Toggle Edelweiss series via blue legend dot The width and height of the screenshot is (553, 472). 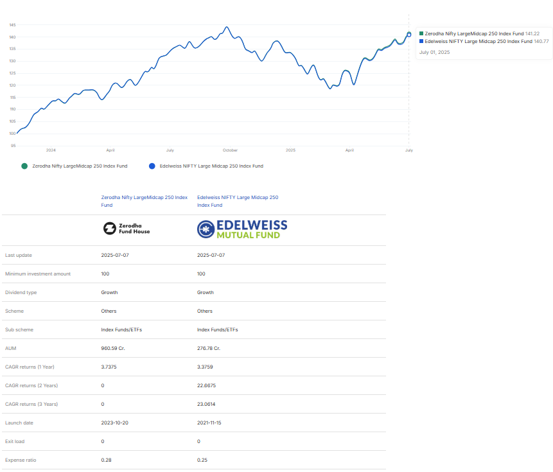click(152, 166)
